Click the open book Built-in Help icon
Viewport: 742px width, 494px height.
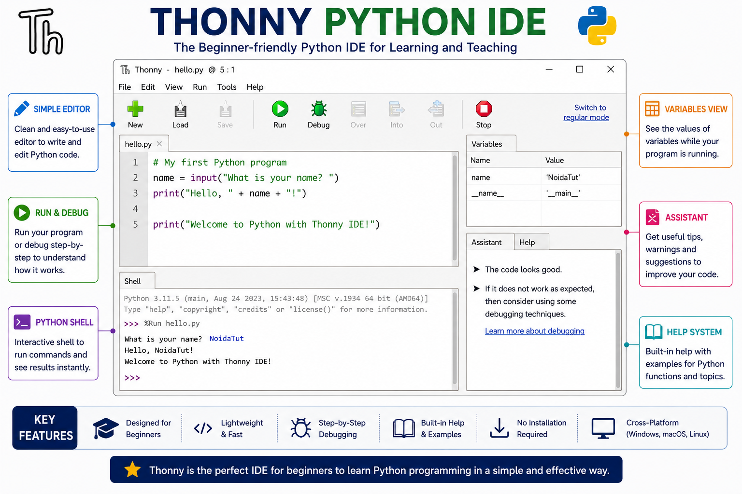(x=403, y=428)
